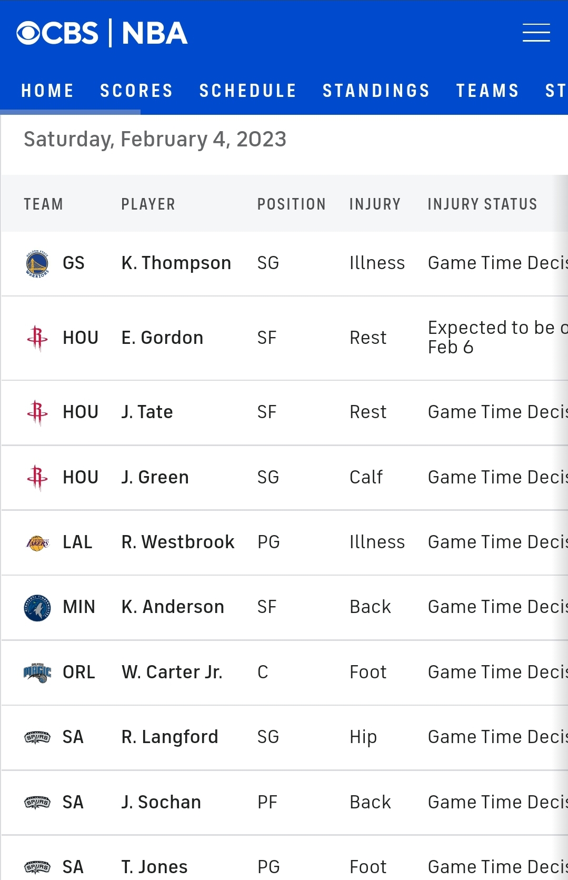The width and height of the screenshot is (568, 880).
Task: Click the CBS NBA logo
Action: tap(102, 33)
